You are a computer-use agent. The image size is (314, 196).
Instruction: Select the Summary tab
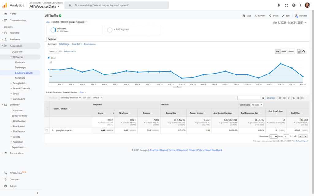52,44
